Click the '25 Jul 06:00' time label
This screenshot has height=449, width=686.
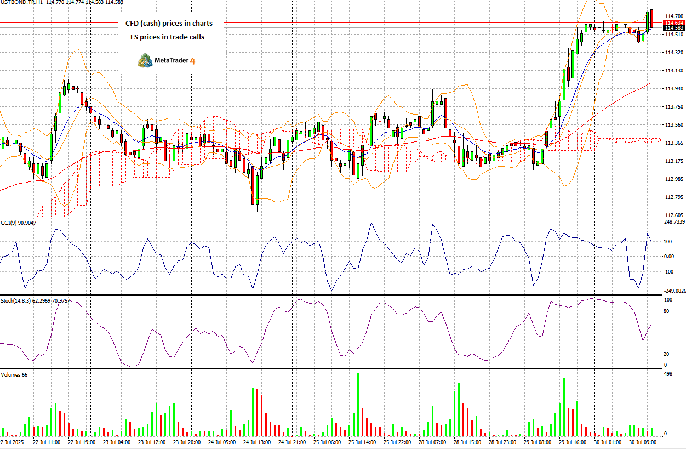click(x=327, y=442)
